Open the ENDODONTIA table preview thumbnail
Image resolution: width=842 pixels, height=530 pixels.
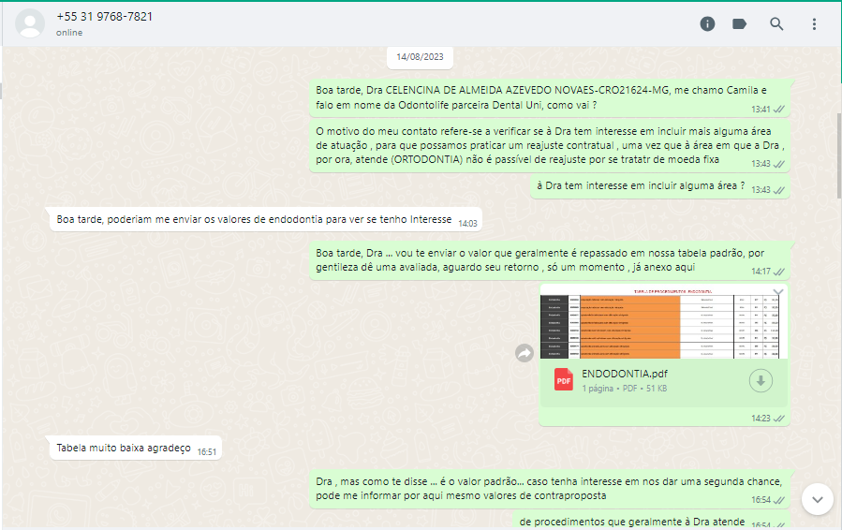[x=664, y=322]
